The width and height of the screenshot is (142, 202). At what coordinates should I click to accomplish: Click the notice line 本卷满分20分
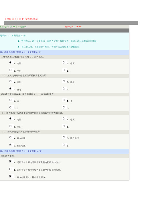point(17,35)
